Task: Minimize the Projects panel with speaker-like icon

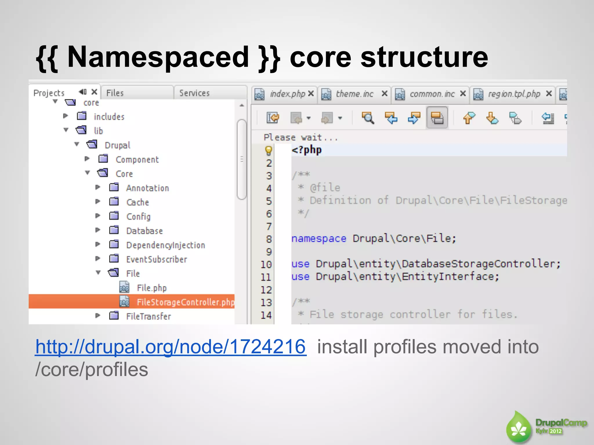Action: (x=83, y=92)
